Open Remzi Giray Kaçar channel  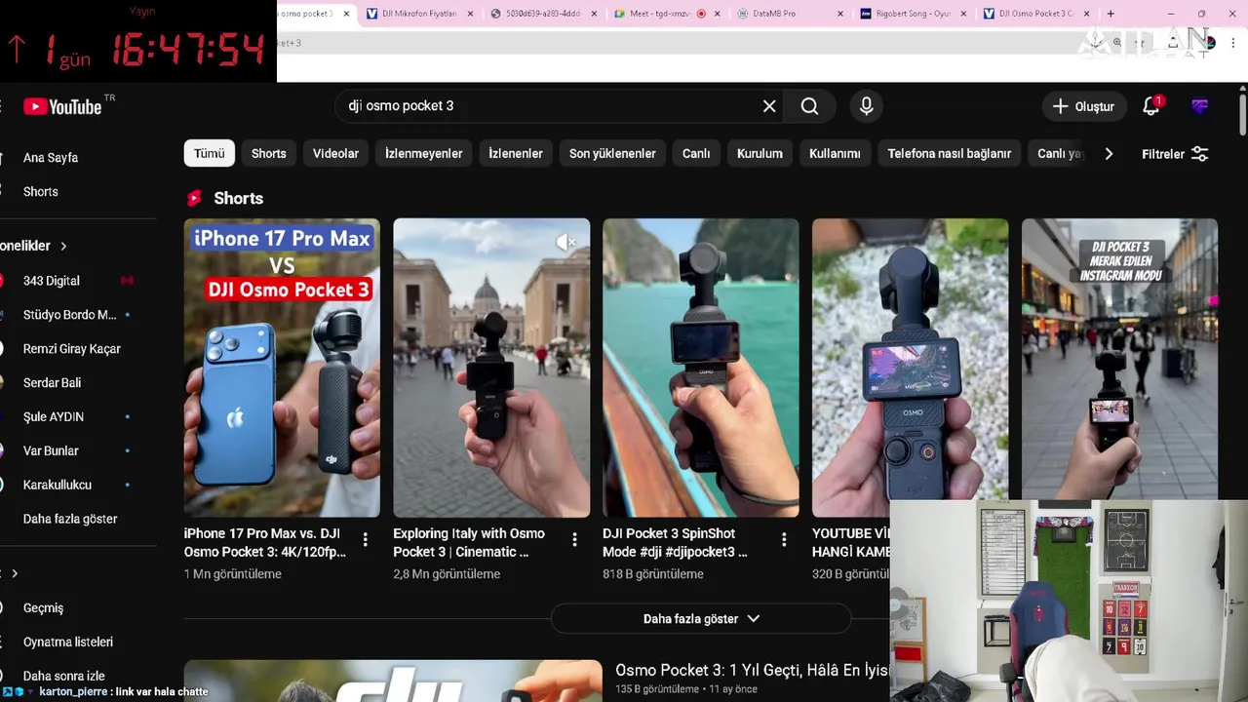[71, 349]
